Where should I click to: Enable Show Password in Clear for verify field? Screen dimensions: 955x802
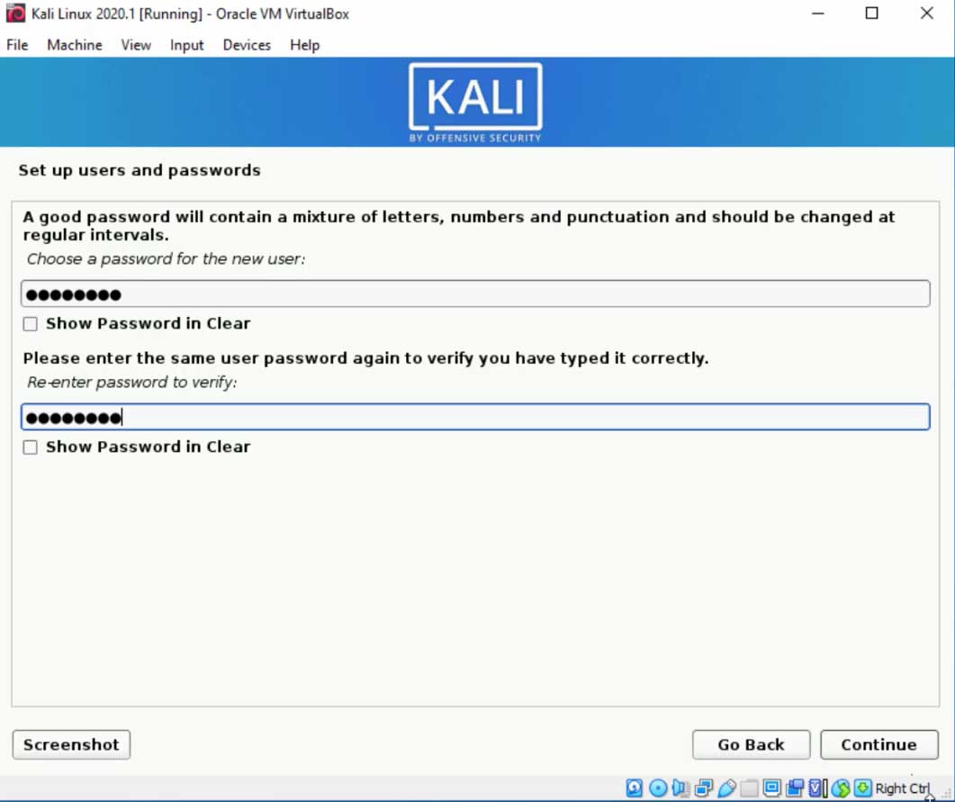point(30,447)
